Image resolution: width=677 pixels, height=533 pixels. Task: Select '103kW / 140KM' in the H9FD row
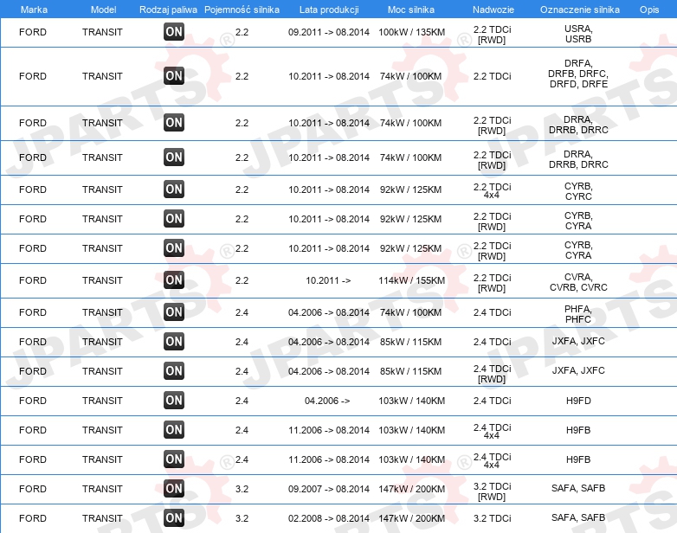click(x=411, y=401)
